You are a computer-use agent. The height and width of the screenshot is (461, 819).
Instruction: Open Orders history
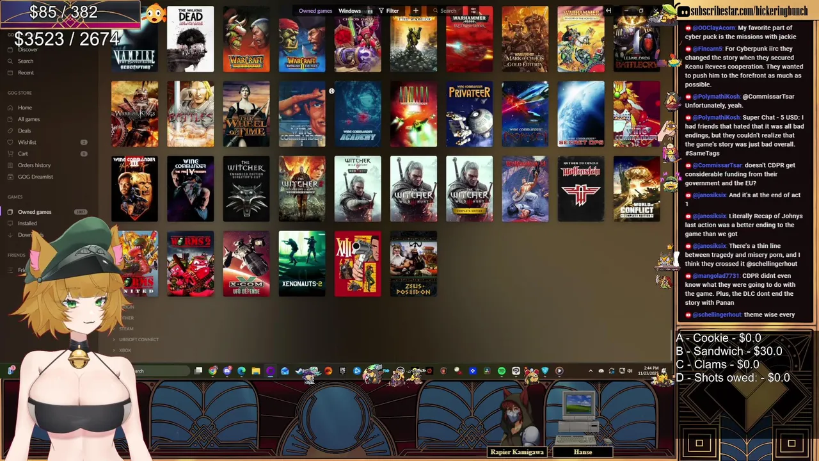35,165
